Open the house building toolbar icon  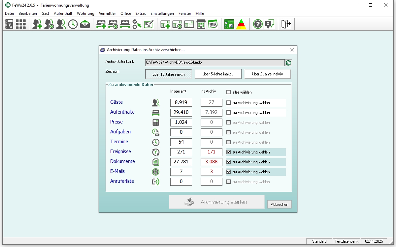[201, 24]
